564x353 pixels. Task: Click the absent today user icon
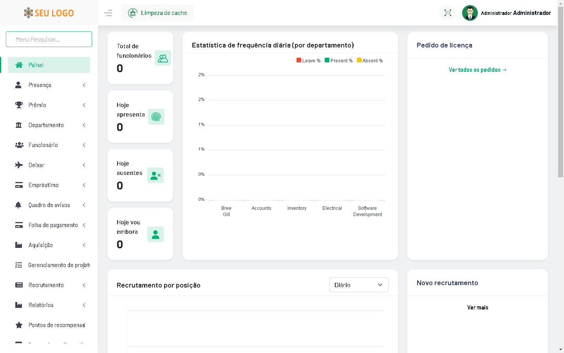coord(155,175)
